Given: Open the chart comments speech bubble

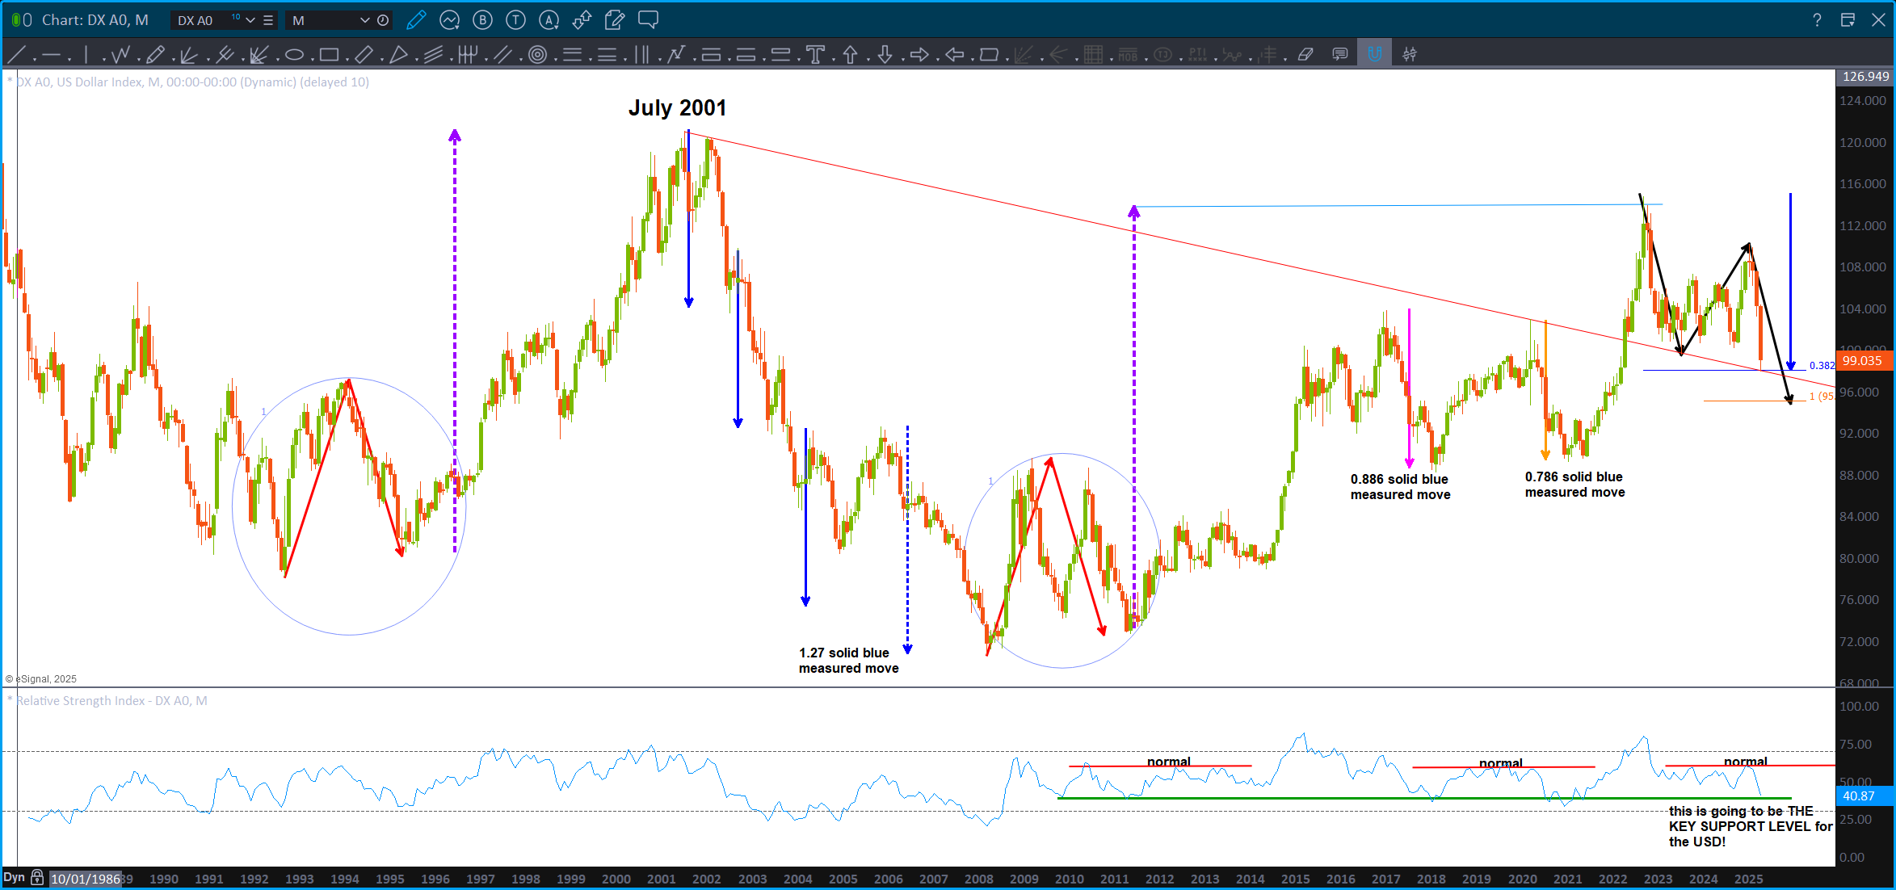Looking at the screenshot, I should [648, 20].
